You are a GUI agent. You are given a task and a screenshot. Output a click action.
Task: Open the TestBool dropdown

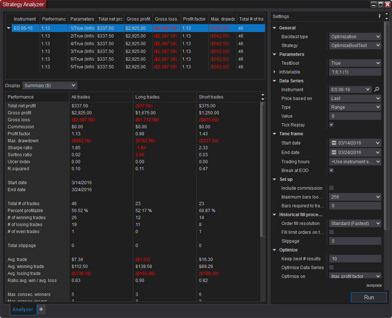[x=355, y=63]
